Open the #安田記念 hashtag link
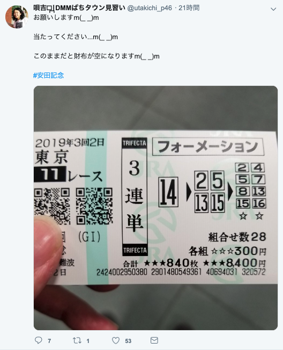 (49, 76)
